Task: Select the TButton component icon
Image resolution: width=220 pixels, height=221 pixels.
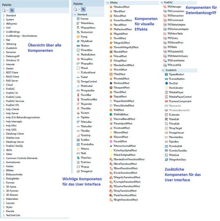Action: (78, 46)
